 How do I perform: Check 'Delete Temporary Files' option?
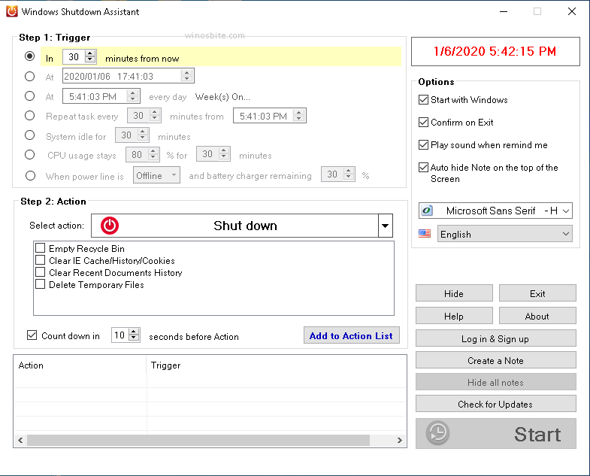[x=40, y=284]
